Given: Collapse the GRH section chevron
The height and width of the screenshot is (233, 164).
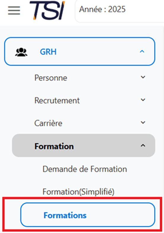Looking at the screenshot, I should (142, 52).
